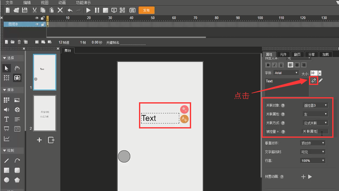Image resolution: width=339 pixels, height=191 pixels.
Task: Paste using the clipboard icon
Action: point(51,10)
